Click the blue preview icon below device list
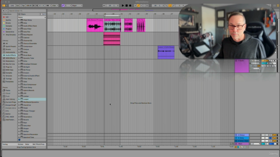This screenshot has width=280, height=157. click(x=19, y=140)
